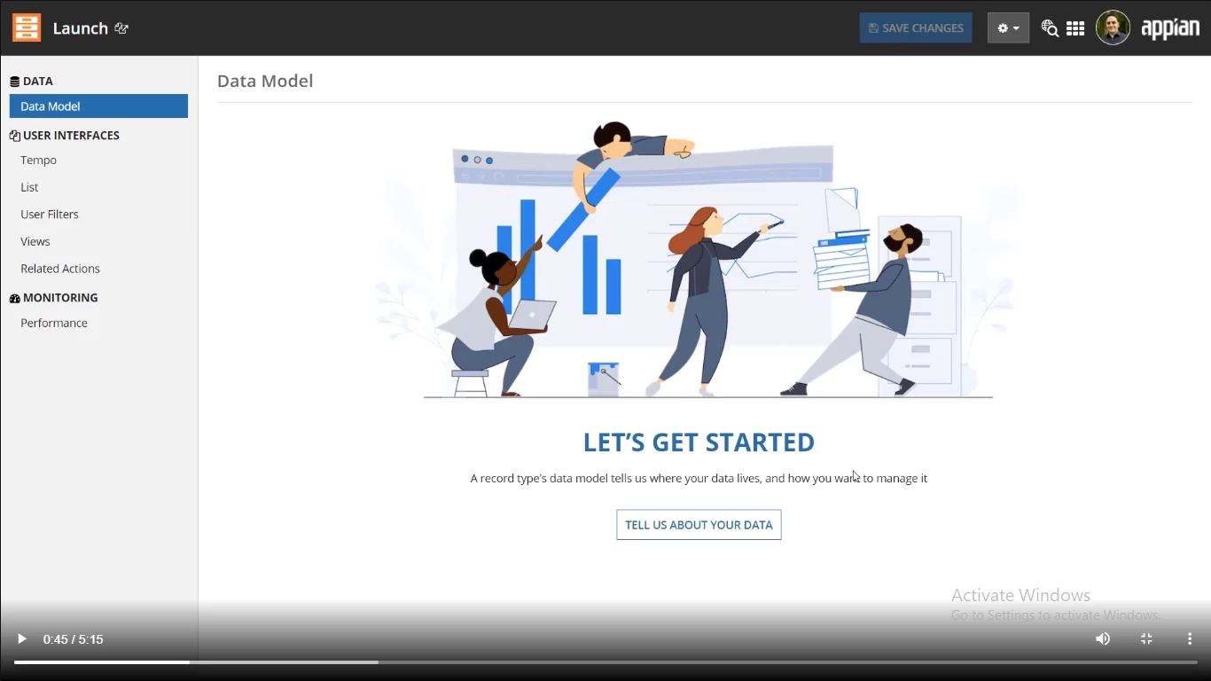The width and height of the screenshot is (1211, 681).
Task: Click the orange Appian record type logo
Action: coord(27,27)
